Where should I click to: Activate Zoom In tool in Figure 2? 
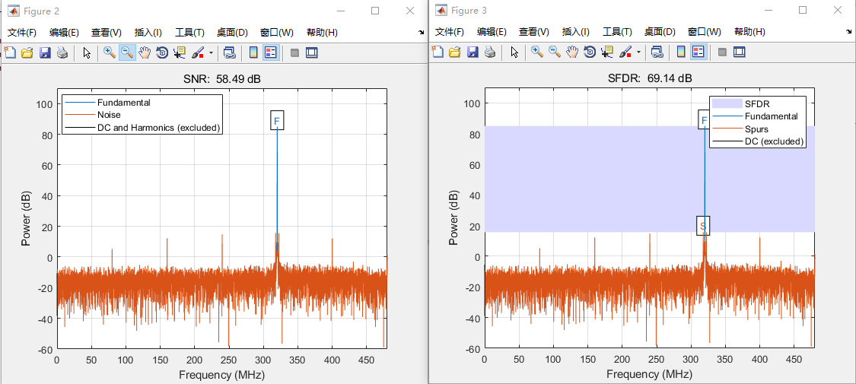pos(110,53)
